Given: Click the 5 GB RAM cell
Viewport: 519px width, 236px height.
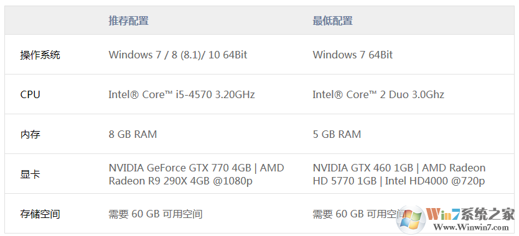Looking at the screenshot, I should (337, 134).
